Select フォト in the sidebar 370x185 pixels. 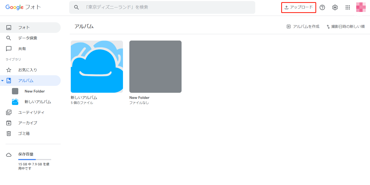30,28
